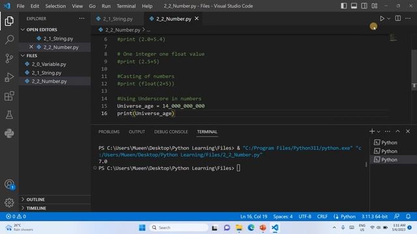Open the Python activity bar icon
This screenshot has height=234, width=417.
(x=9, y=133)
